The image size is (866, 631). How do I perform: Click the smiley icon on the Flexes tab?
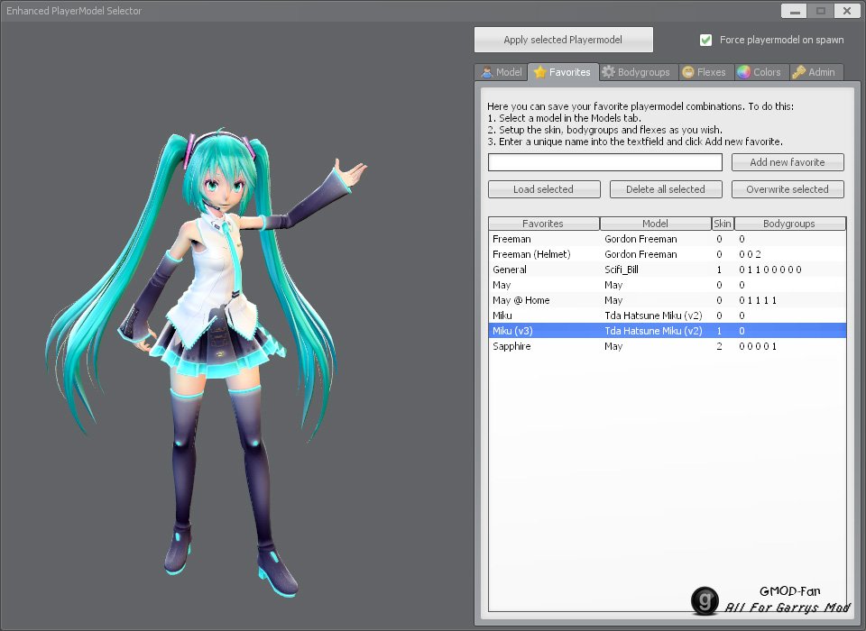688,72
